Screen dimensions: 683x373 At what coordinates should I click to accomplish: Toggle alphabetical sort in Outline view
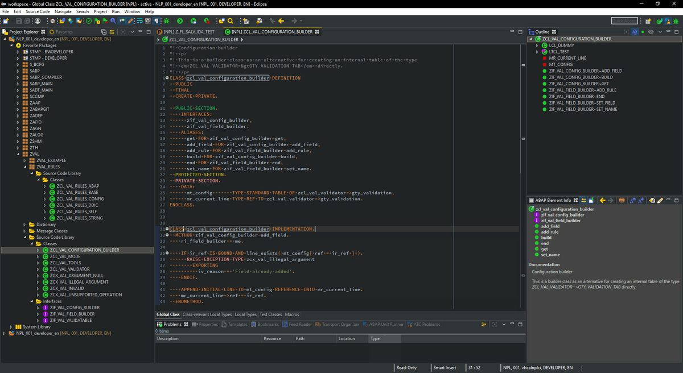[635, 32]
